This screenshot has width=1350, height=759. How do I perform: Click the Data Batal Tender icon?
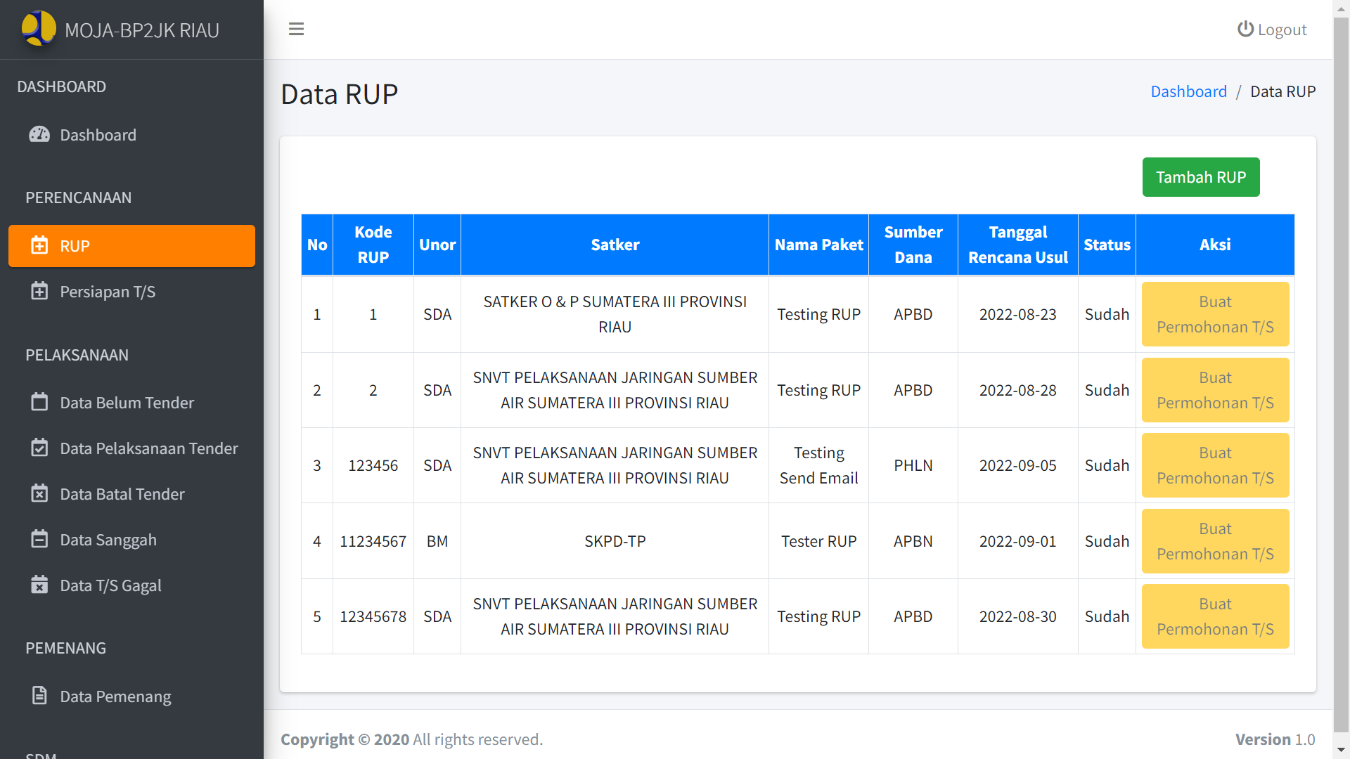pyautogui.click(x=39, y=493)
